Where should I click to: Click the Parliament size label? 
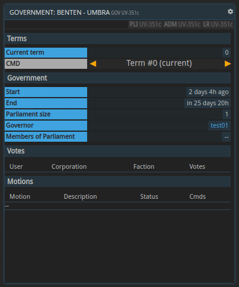pos(46,114)
